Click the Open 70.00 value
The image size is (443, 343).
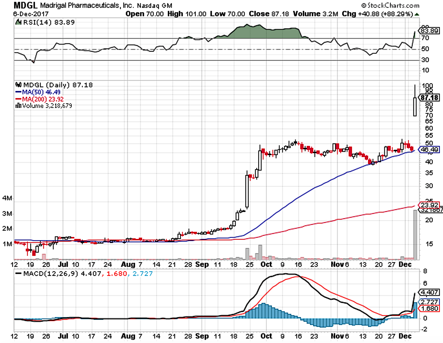(145, 14)
